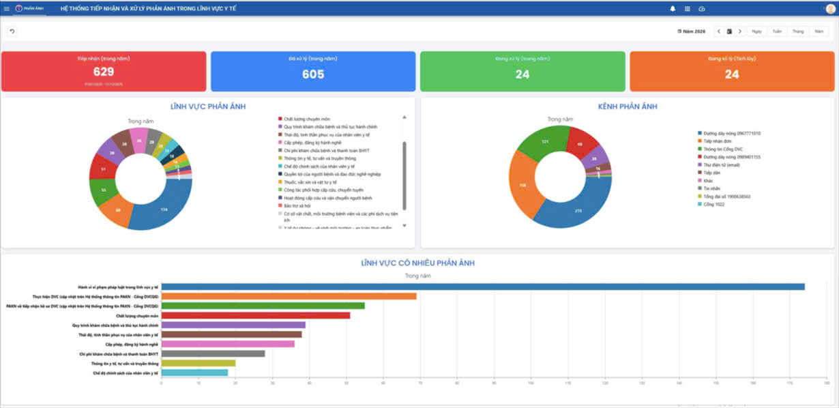Click the red Tiếp nhận (trong năm) card

[104, 71]
